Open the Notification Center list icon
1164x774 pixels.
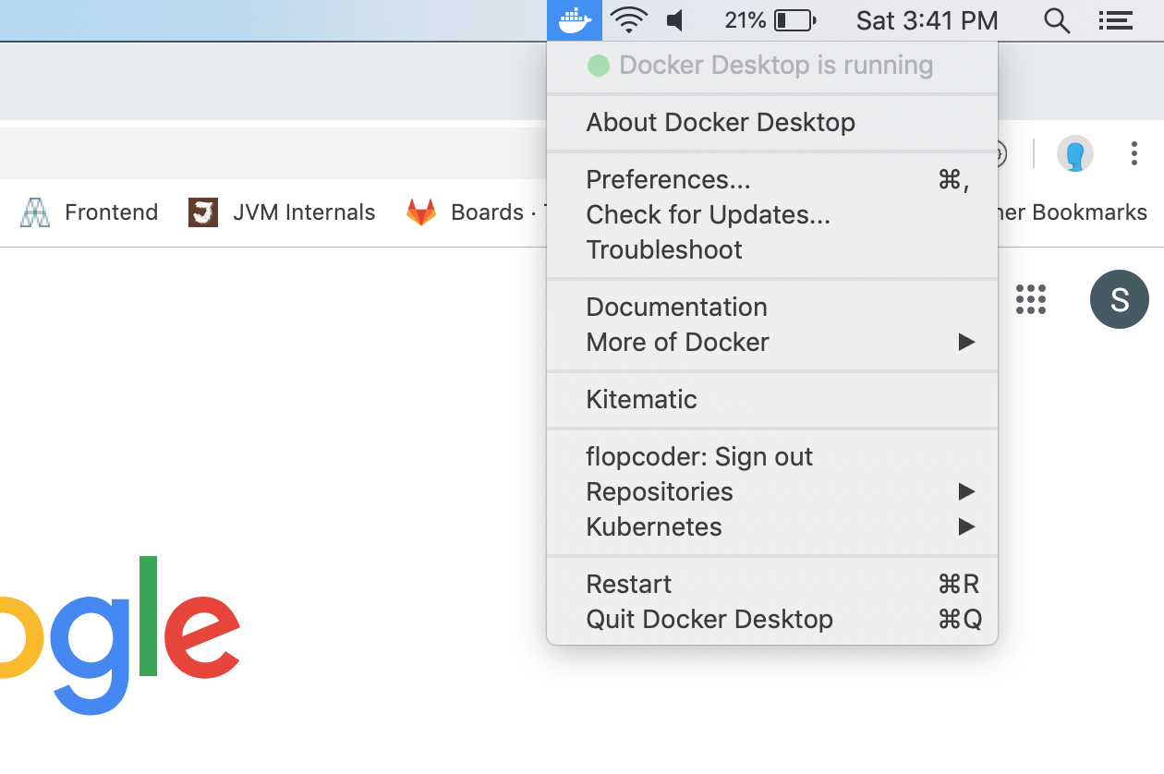pyautogui.click(x=1116, y=20)
